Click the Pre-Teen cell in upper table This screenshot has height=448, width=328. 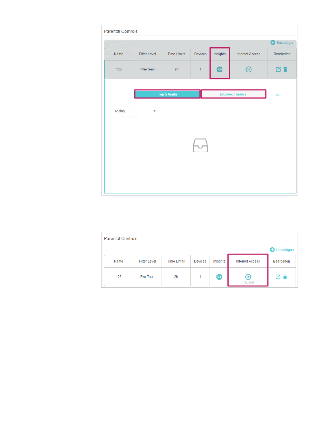coord(147,69)
